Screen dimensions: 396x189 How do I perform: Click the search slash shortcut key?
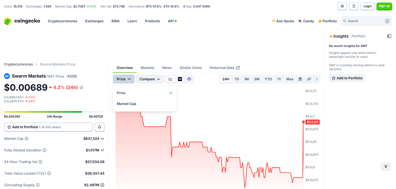[387, 21]
